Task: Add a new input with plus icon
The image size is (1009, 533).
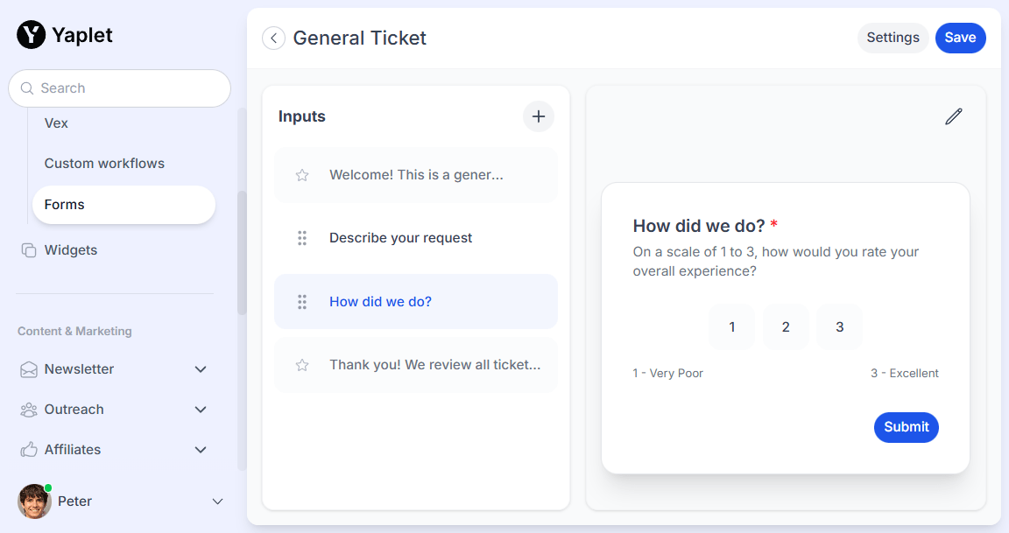Action: click(x=539, y=116)
